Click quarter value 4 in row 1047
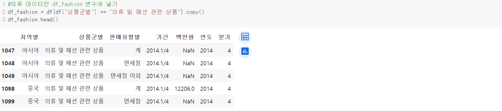 [229, 51]
